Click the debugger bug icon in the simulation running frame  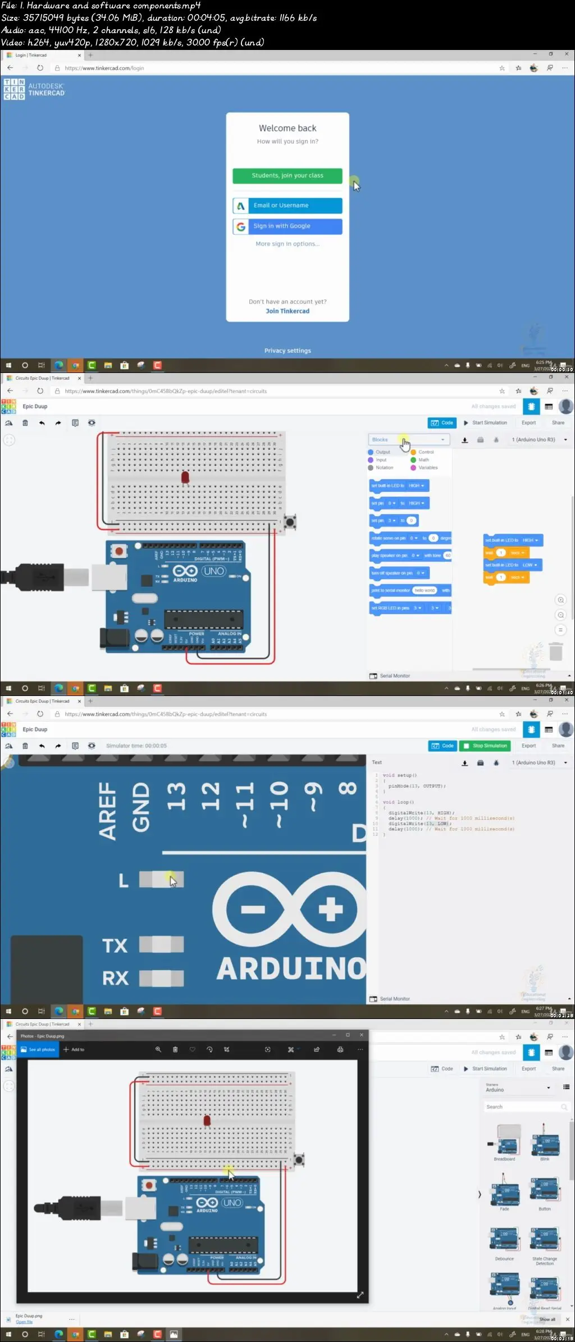point(496,763)
